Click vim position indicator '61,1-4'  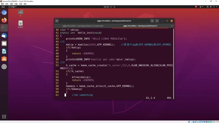(x=151, y=98)
